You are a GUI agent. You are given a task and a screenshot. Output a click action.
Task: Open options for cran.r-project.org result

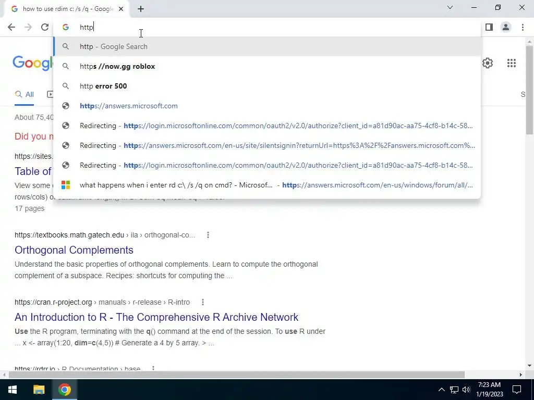(203, 302)
